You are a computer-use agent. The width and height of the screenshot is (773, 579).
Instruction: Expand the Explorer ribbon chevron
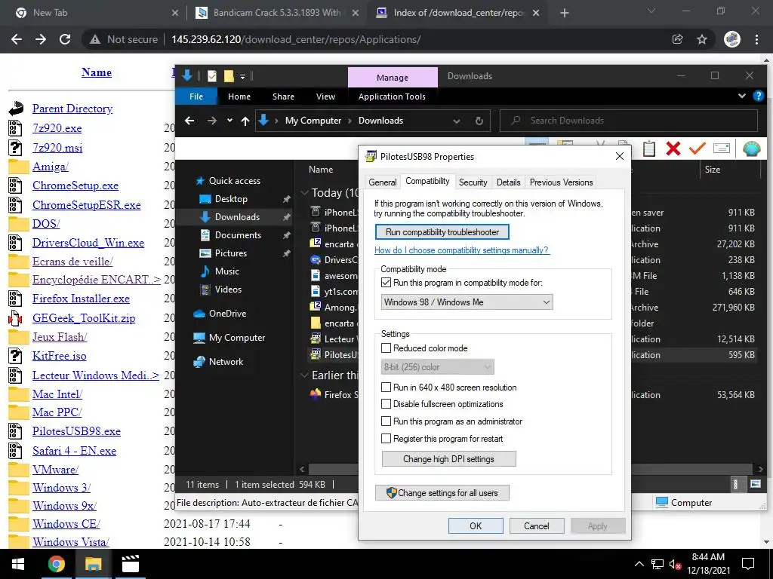(741, 96)
